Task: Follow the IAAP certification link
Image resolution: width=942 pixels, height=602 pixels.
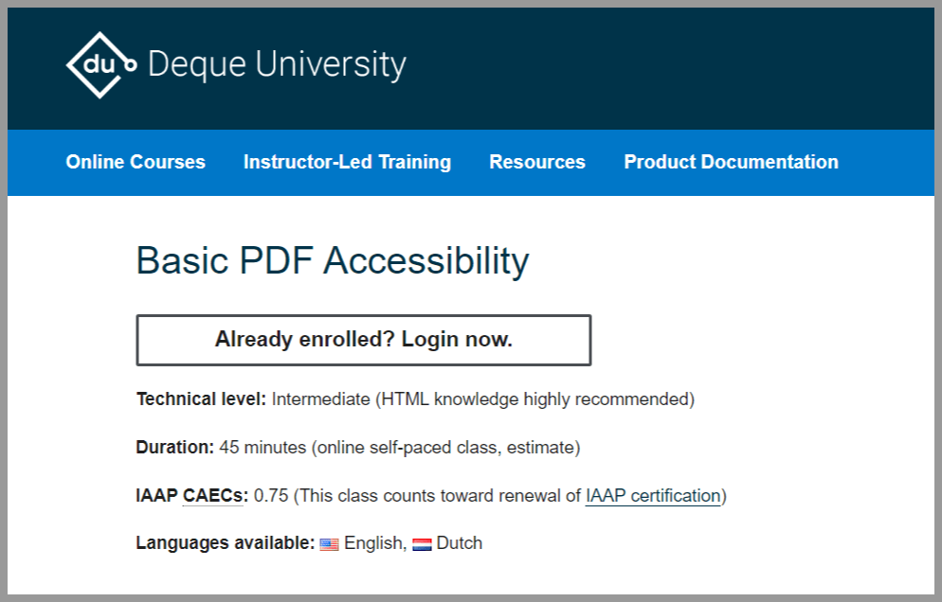Action: 653,496
